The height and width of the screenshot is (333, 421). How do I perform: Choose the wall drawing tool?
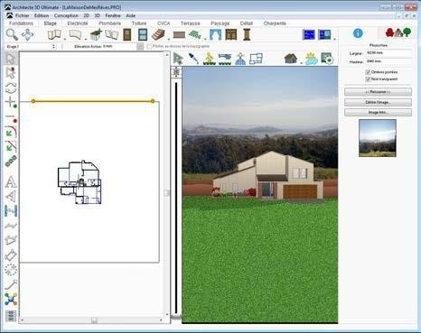[54, 34]
